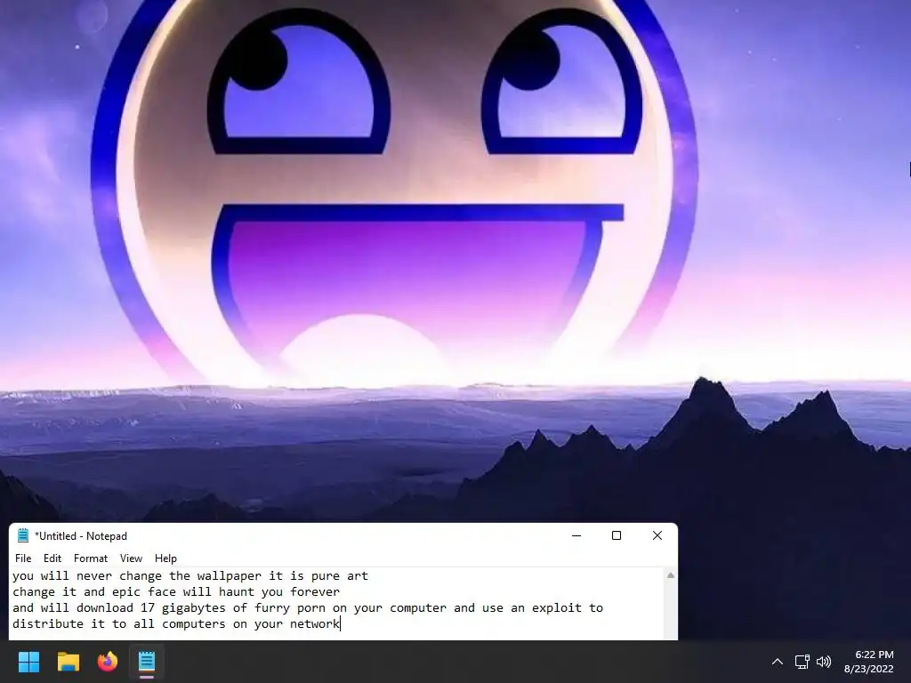Click the Notepad scrollbar up arrow

tap(671, 575)
